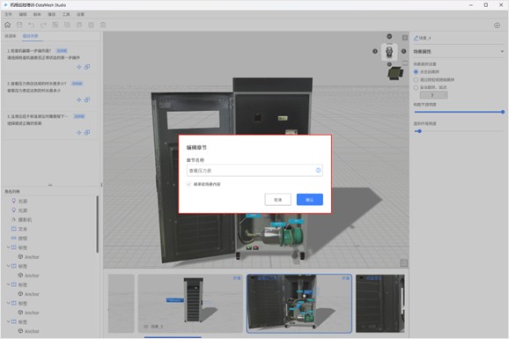Screen dimensions: 509x339
Task: Collapse the first label node above Anchor
Action: [9, 247]
